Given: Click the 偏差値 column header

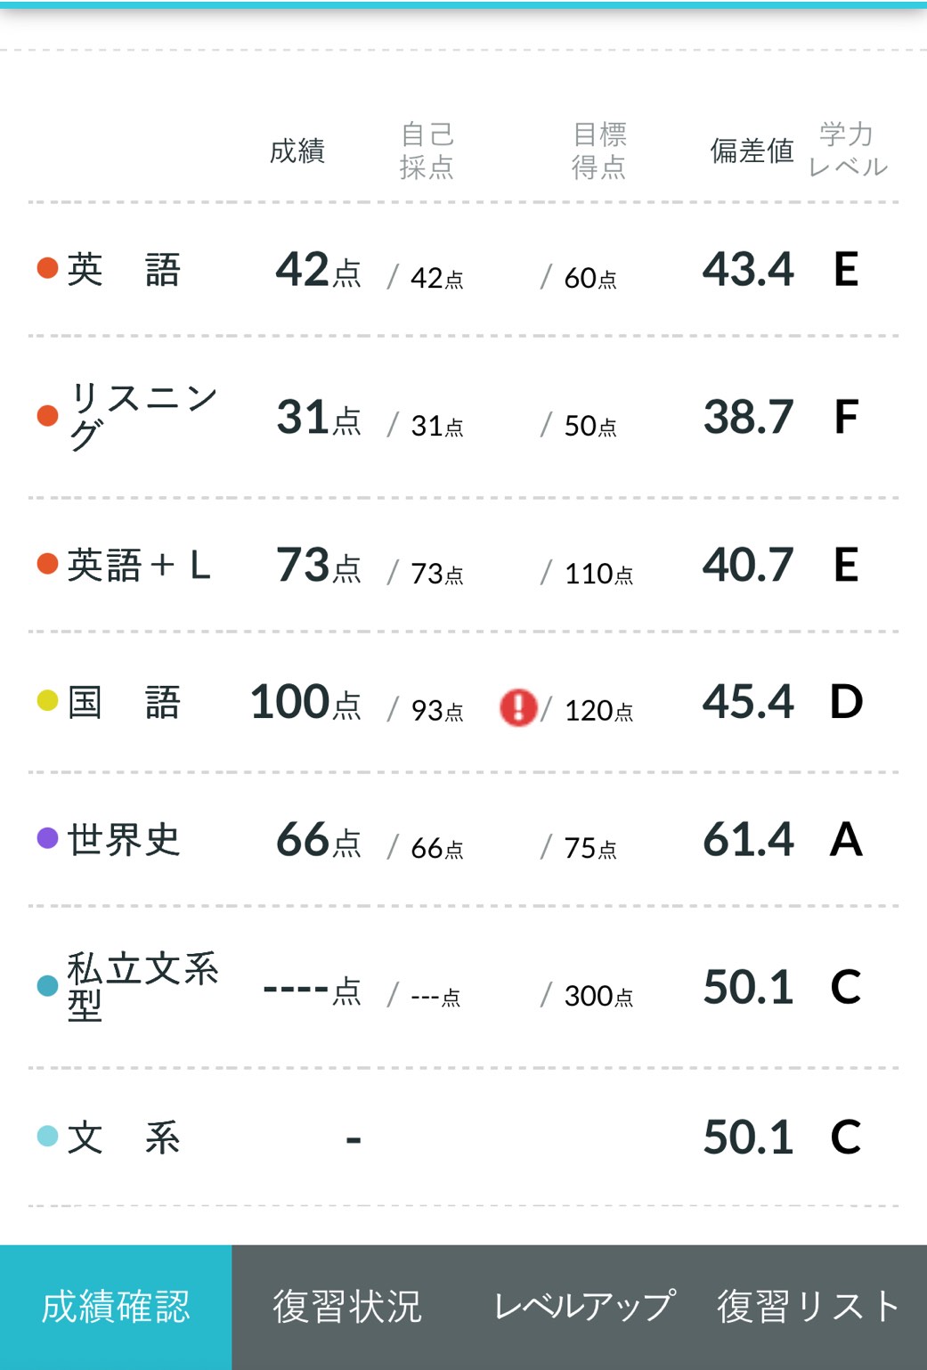Looking at the screenshot, I should [x=752, y=151].
